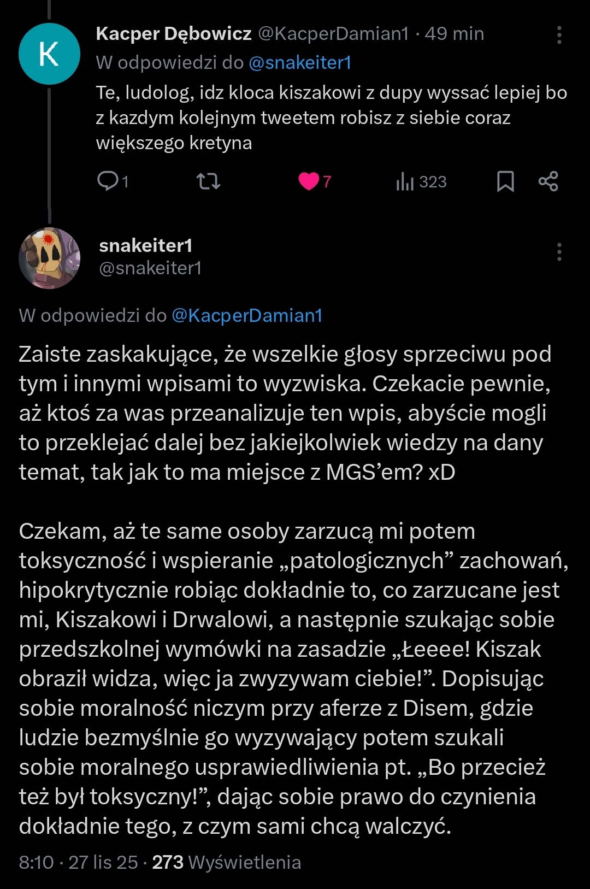Bookmark Kacper Dębowicz's tweet
The image size is (590, 889).
click(x=505, y=181)
